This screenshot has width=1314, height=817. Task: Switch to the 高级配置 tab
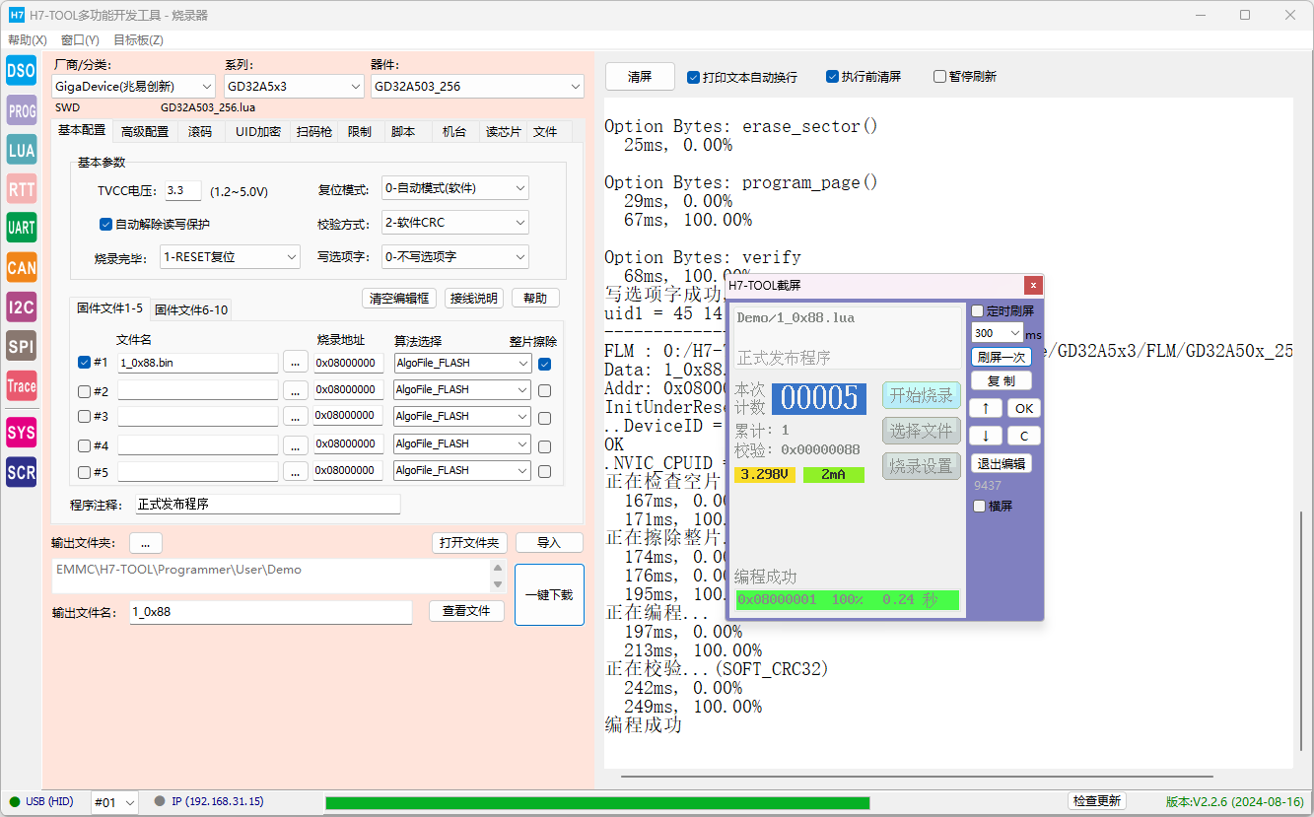coord(145,131)
